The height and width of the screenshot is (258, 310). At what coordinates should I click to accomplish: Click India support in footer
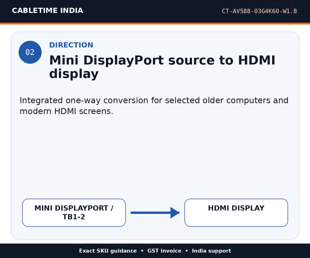[211, 251]
